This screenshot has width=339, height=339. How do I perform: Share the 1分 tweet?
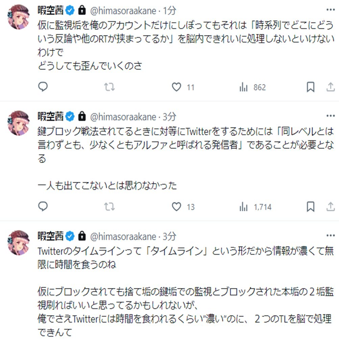(x=330, y=87)
